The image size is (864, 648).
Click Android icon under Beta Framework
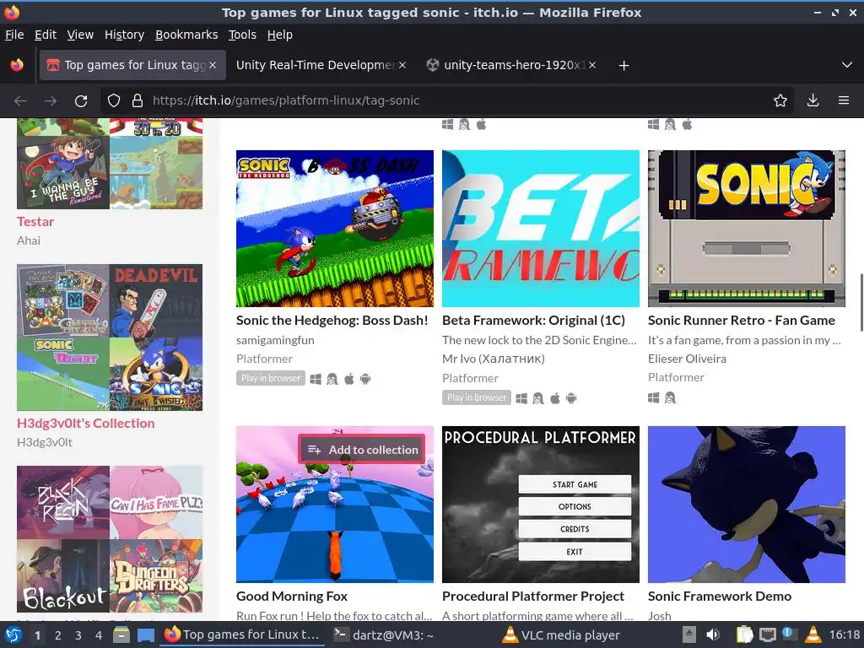coord(571,398)
